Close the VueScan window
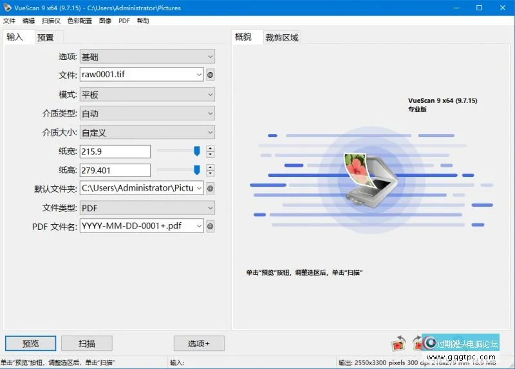This screenshot has width=515, height=369. (x=503, y=8)
